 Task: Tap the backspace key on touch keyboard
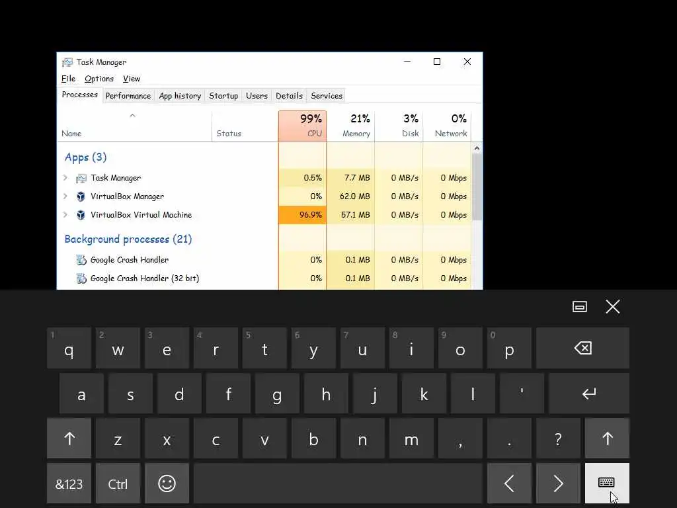[582, 348]
